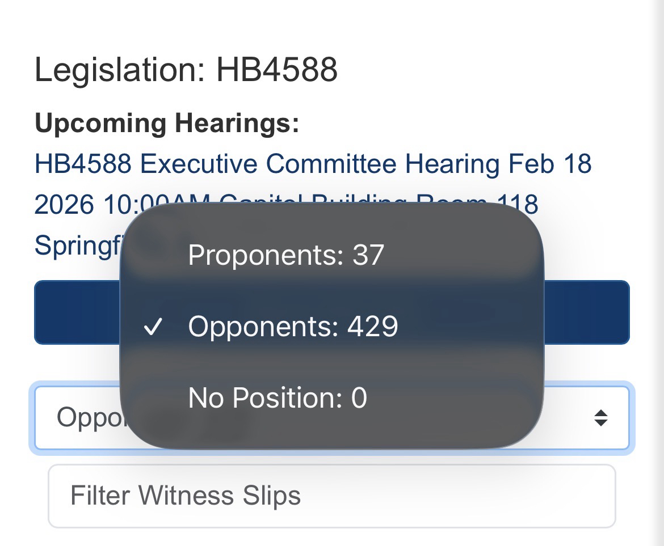Click the gray scrollbar strip at right
The height and width of the screenshot is (546, 664).
click(657, 272)
